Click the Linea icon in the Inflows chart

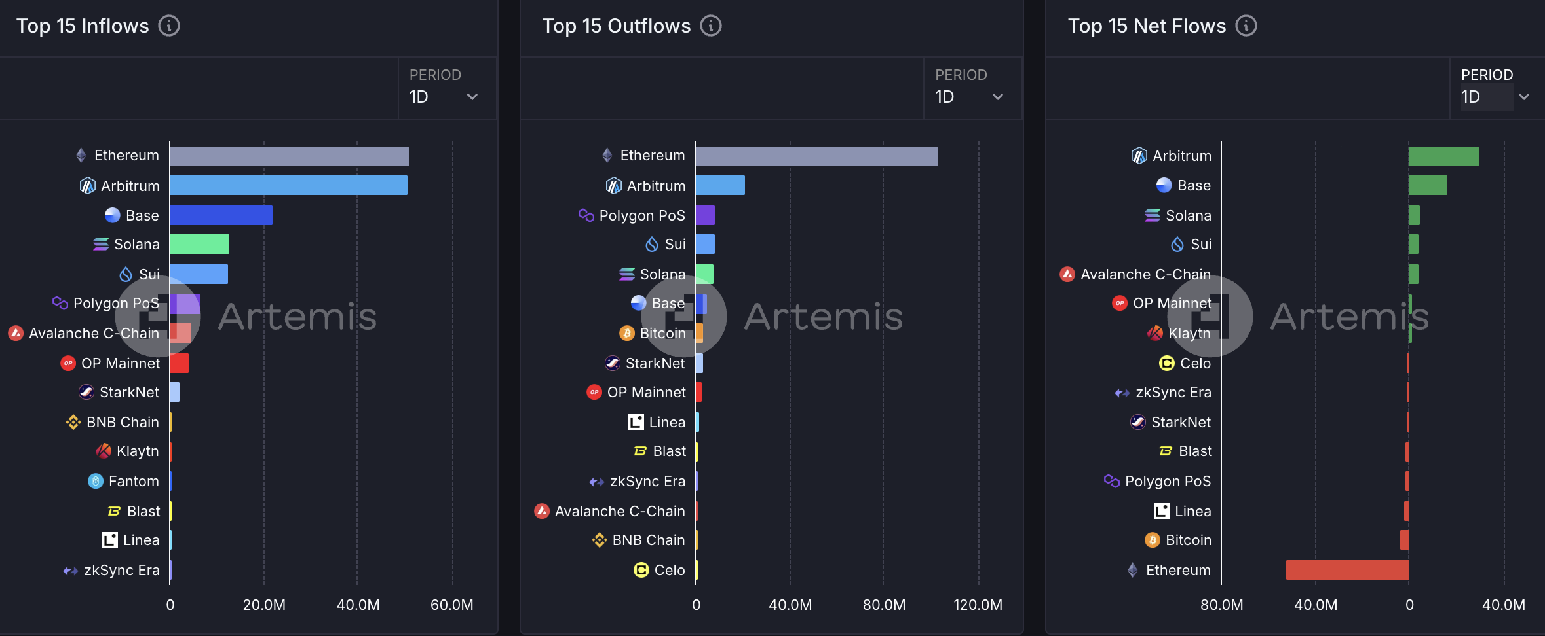(x=110, y=540)
